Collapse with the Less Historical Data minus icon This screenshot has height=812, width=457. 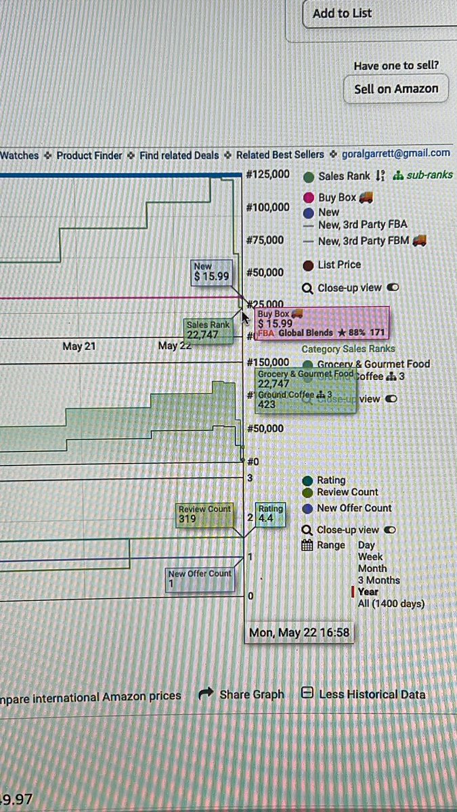[x=307, y=694]
